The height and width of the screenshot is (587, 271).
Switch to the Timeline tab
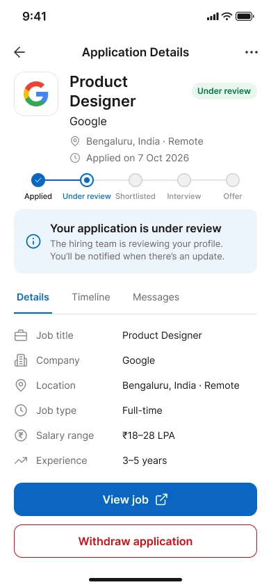pyautogui.click(x=91, y=298)
